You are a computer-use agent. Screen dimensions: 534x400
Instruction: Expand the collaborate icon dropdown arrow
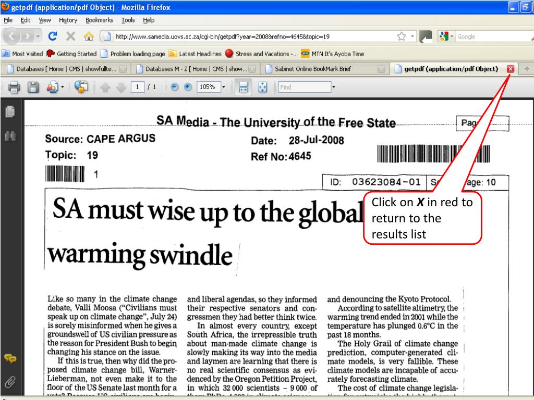click(x=63, y=87)
